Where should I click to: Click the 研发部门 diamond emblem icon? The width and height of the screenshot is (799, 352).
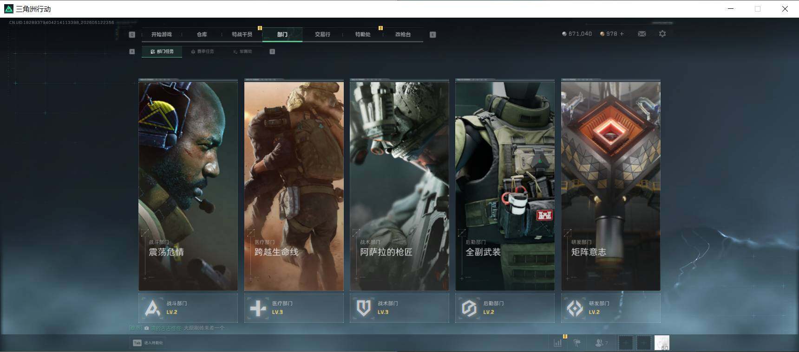tap(575, 308)
